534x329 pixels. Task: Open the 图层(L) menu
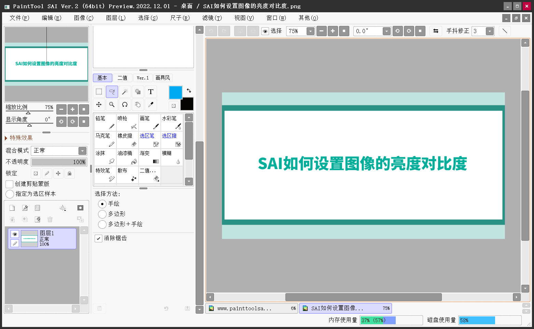tap(116, 18)
